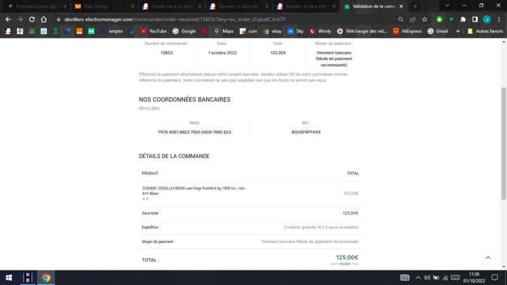Click the OCEANIC Lave linge product name
Image resolution: width=507 pixels, height=285 pixels.
[x=194, y=191]
